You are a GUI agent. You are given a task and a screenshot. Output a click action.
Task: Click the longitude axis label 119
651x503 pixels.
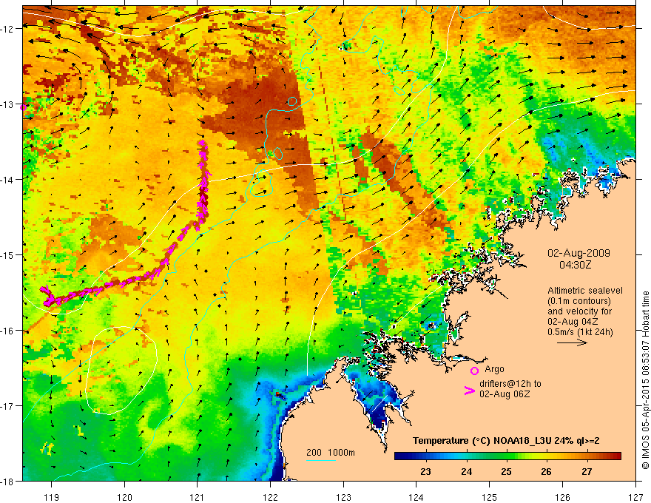tap(52, 497)
